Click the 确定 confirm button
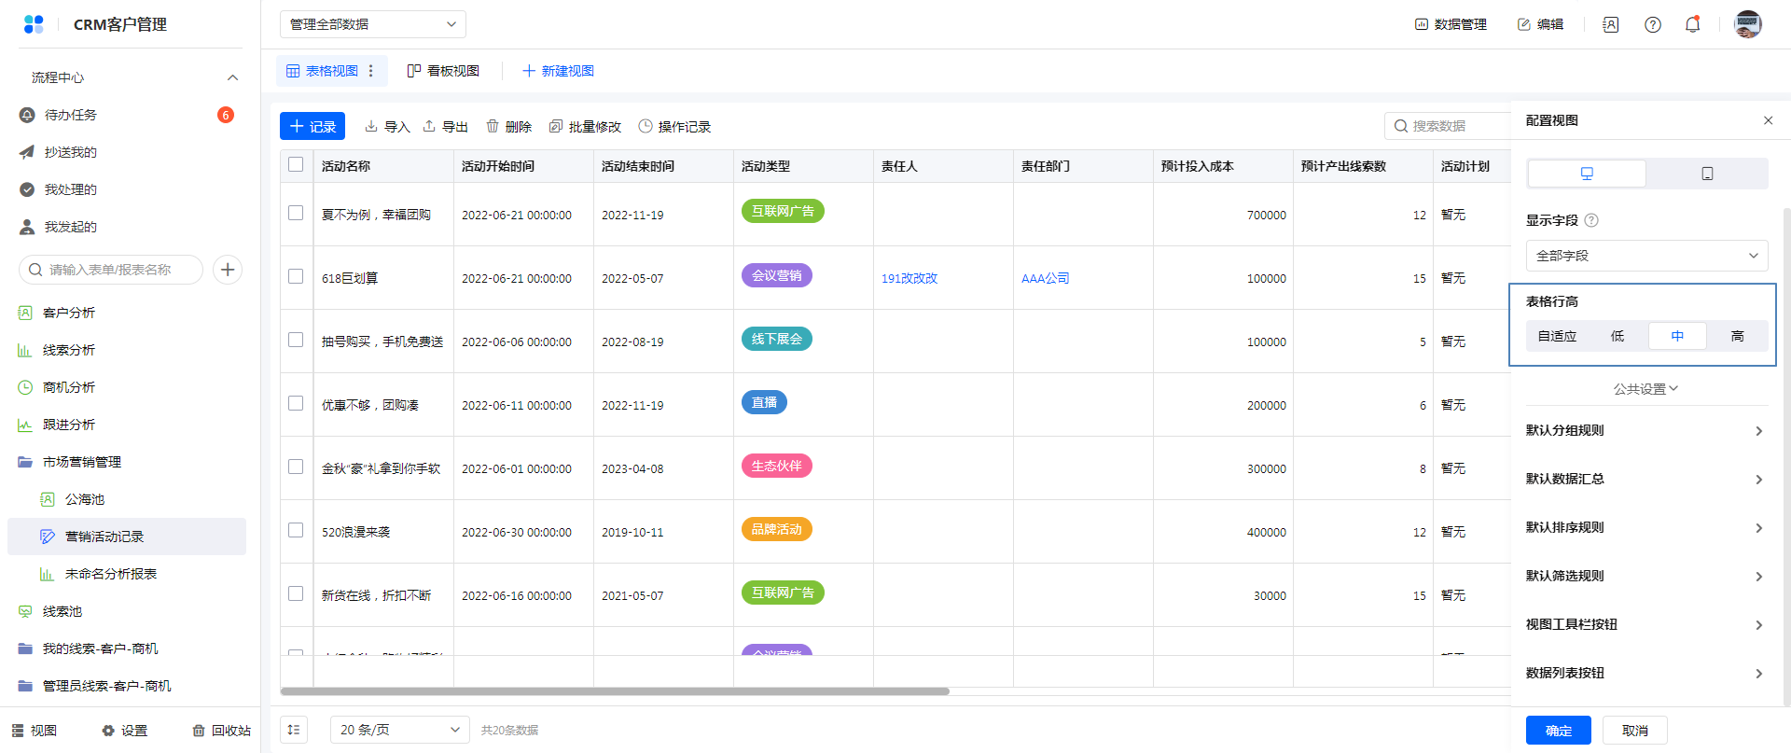This screenshot has width=1791, height=753. [x=1558, y=730]
